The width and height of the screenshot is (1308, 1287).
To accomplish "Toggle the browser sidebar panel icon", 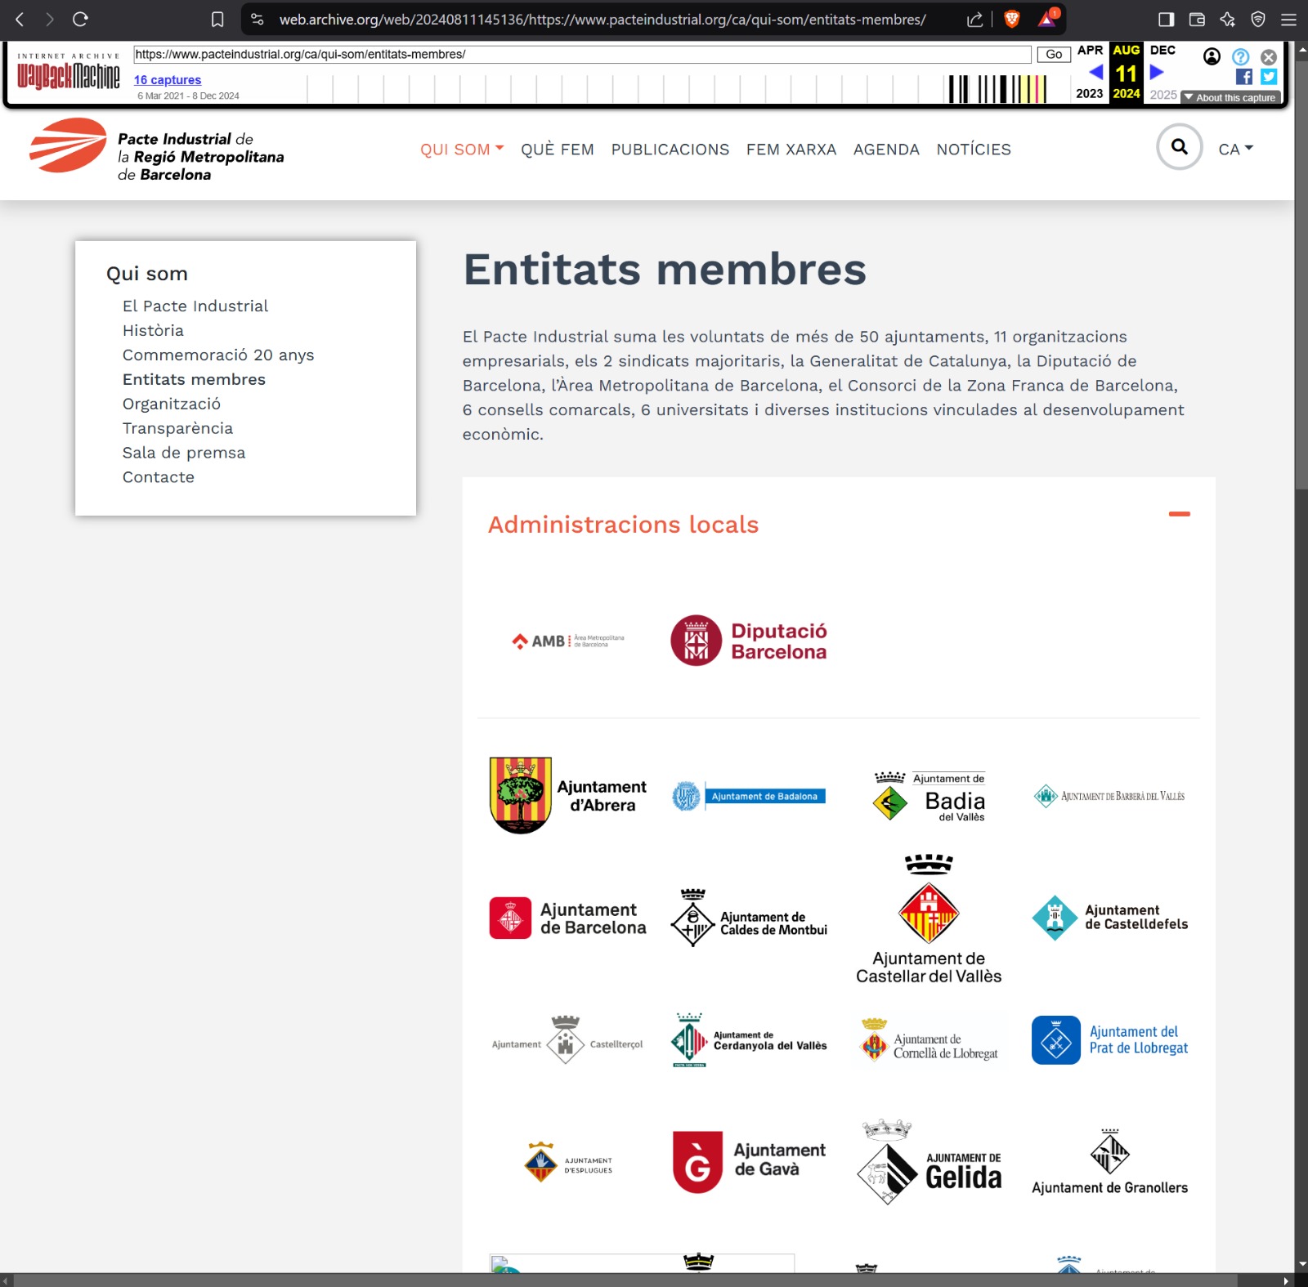I will click(x=1167, y=20).
